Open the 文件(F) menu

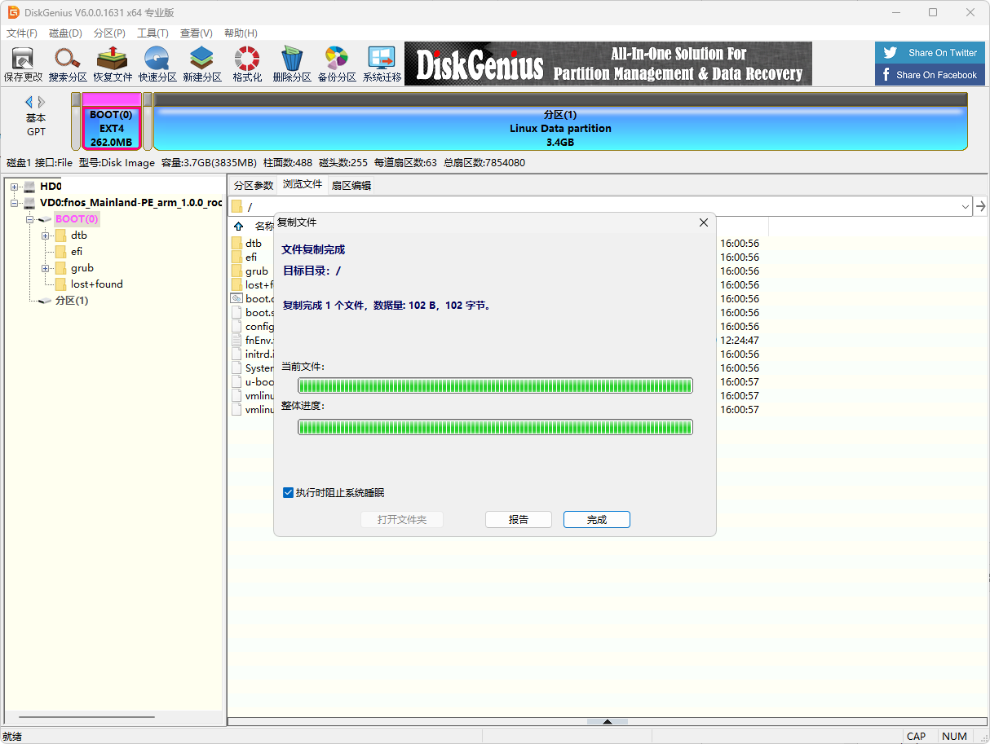pos(22,33)
